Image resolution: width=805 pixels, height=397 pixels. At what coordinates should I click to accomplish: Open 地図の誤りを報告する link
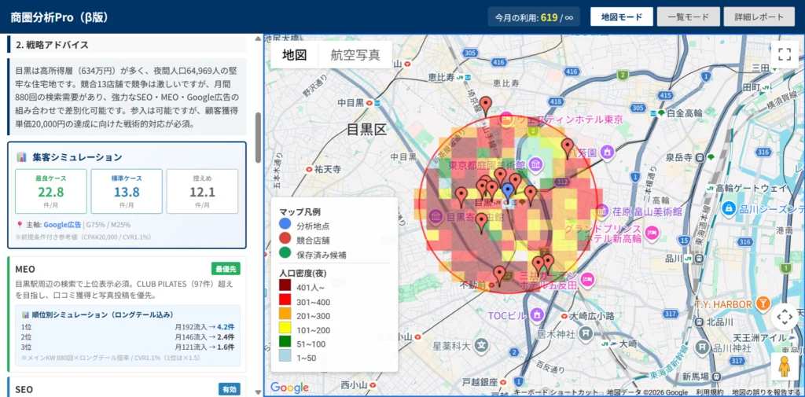pyautogui.click(x=766, y=392)
